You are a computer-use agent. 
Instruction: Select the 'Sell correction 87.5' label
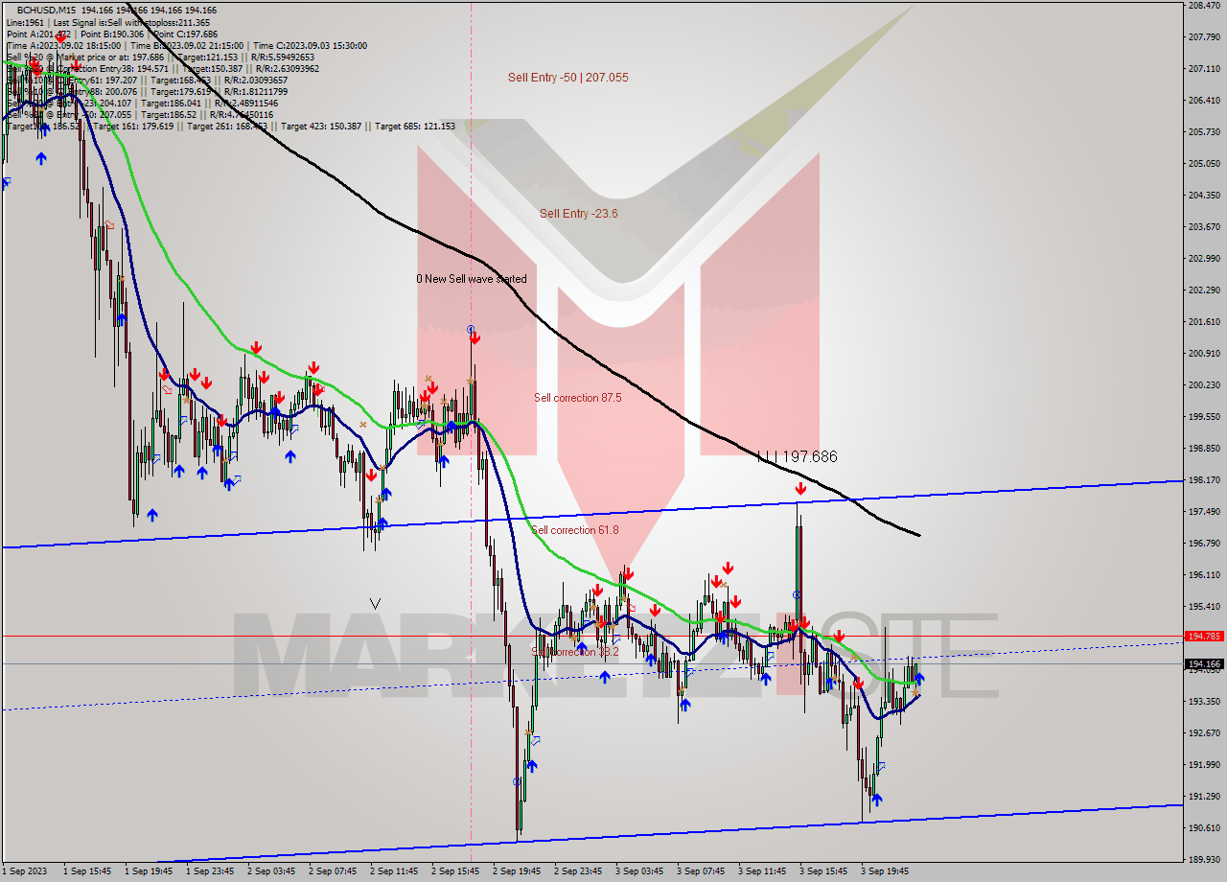(577, 398)
